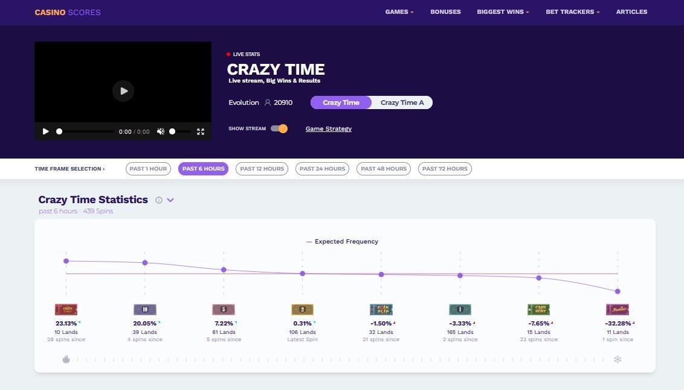Viewport: 684px width, 390px height.
Task: Click the number 2 segment icon
Action: 302,309
